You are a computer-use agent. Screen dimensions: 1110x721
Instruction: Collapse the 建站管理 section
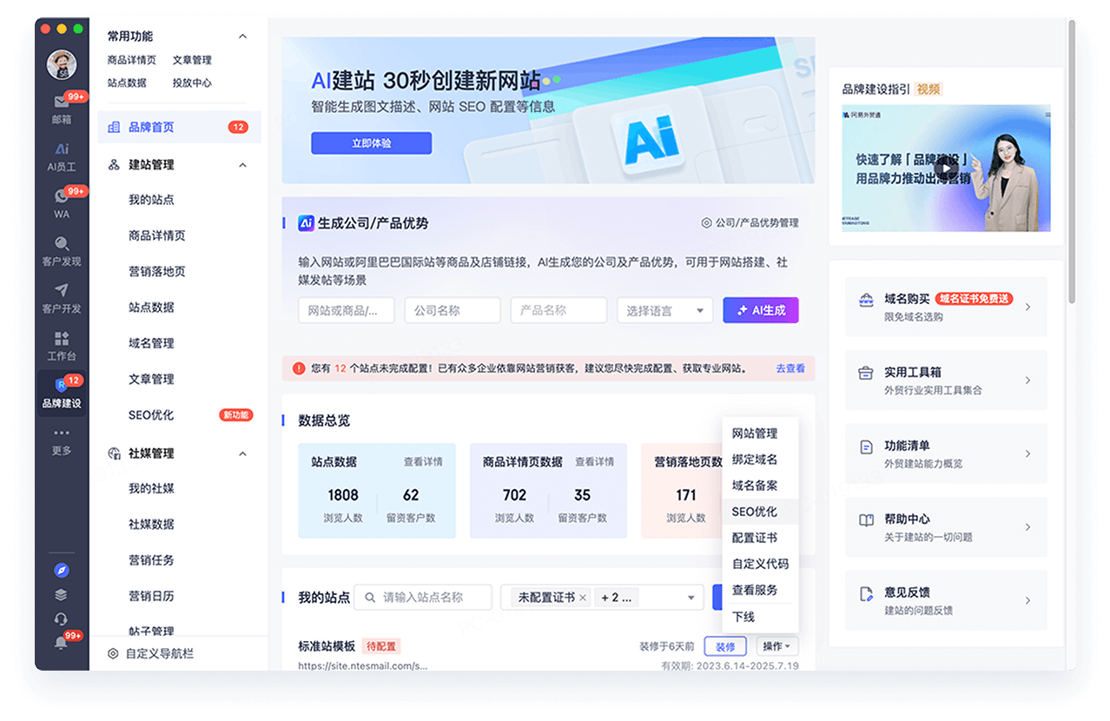242,164
